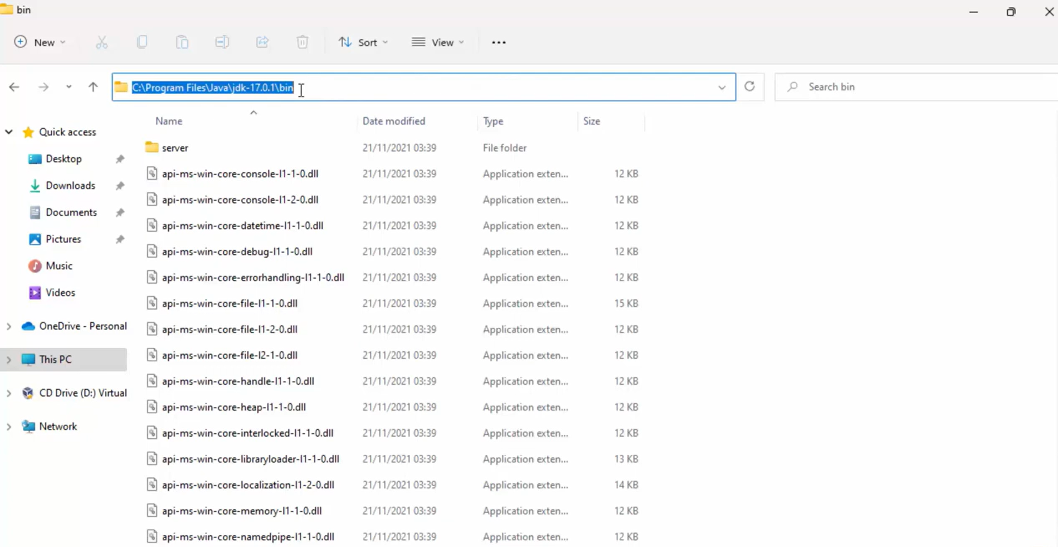Select api-ms-win-core-interlocked-l1-1-0.dll file
Screen dimensions: 1058x547
[x=247, y=433]
